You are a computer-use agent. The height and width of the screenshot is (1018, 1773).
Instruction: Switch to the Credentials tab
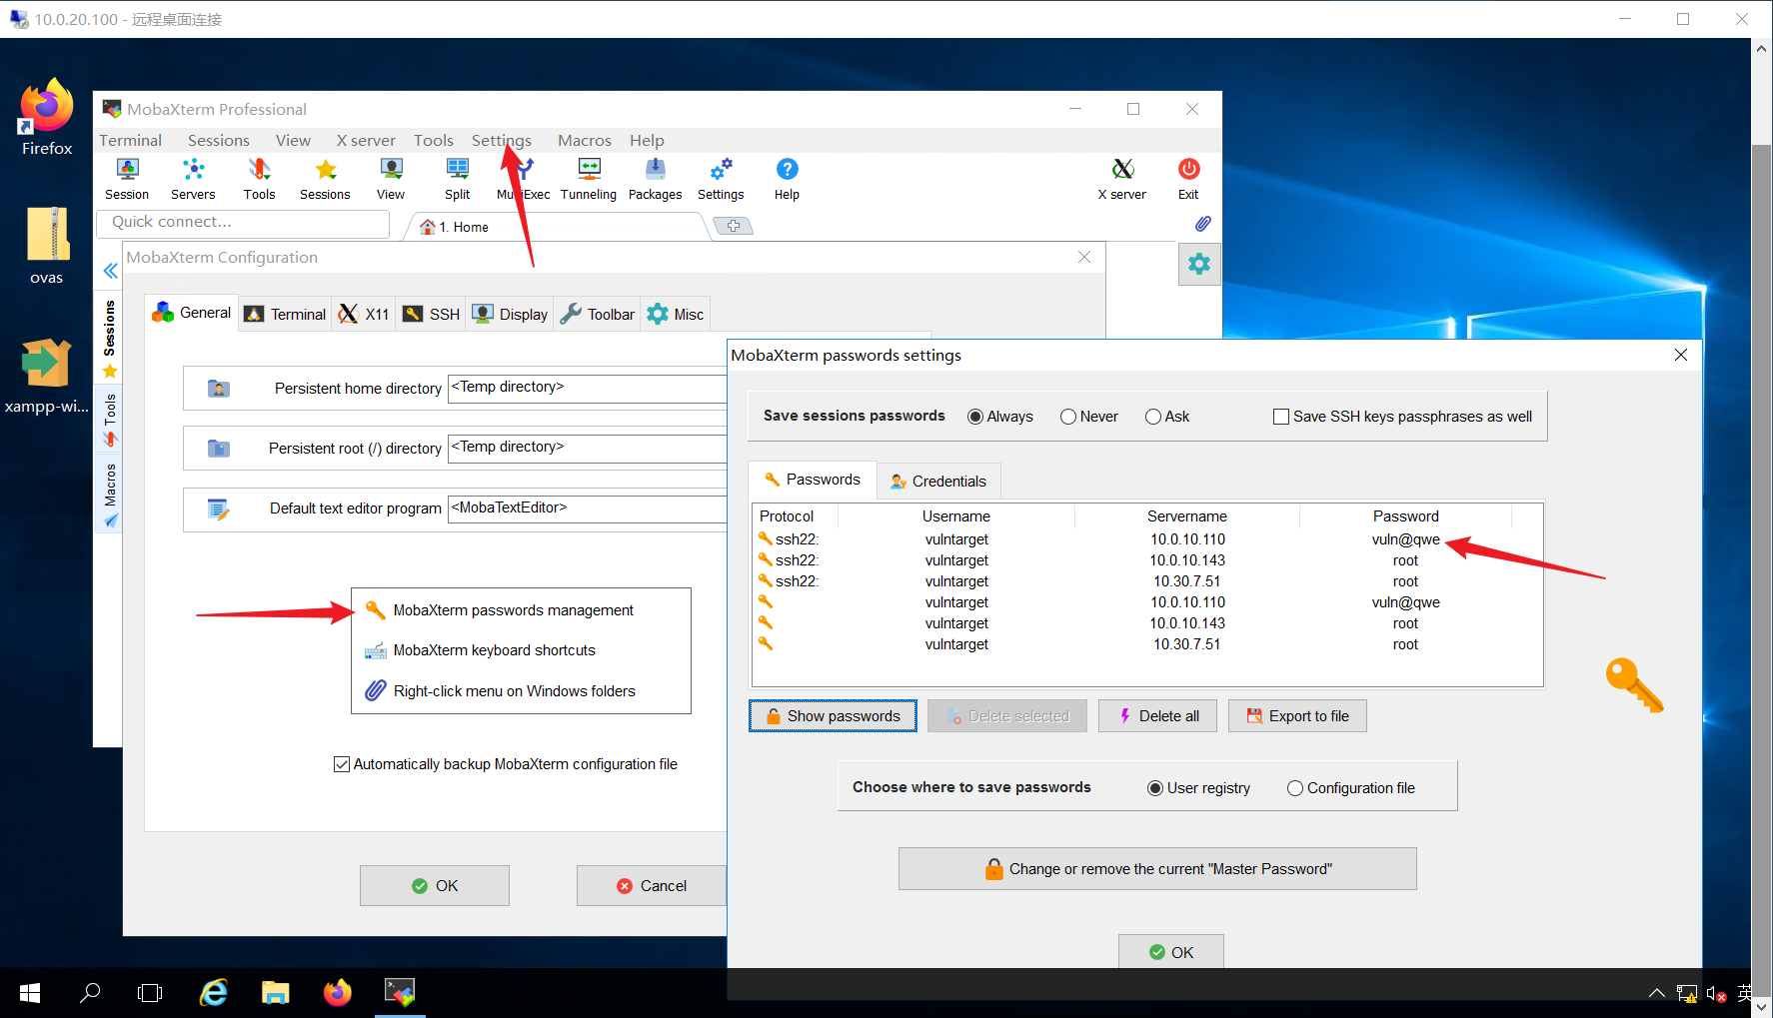[938, 481]
